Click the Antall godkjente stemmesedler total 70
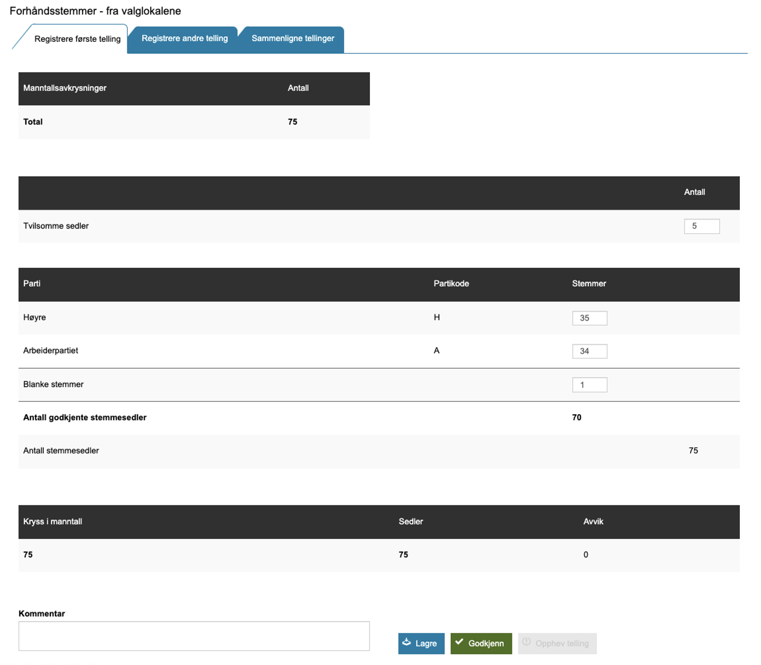Image resolution: width=761 pixels, height=665 pixels. [x=577, y=417]
